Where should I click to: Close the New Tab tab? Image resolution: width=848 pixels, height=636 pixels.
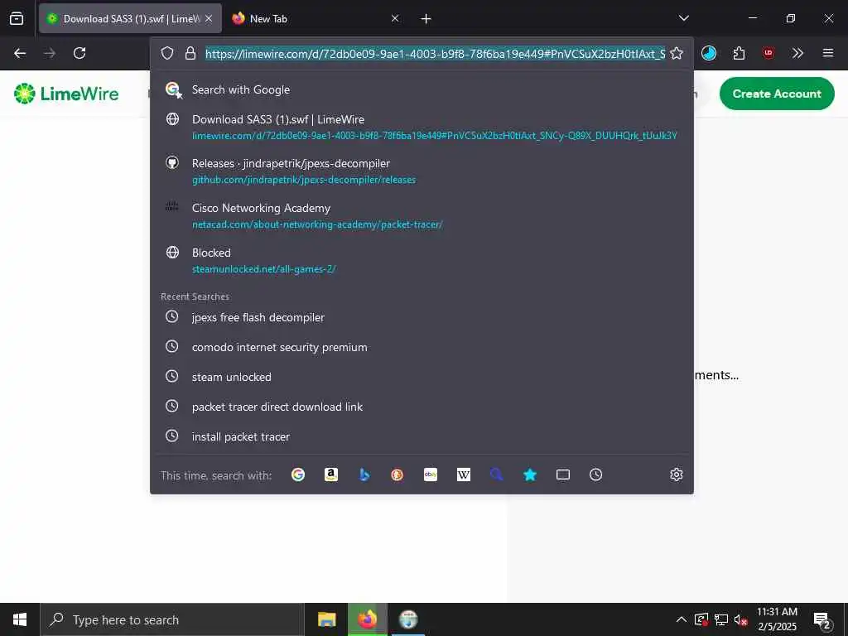click(x=395, y=18)
